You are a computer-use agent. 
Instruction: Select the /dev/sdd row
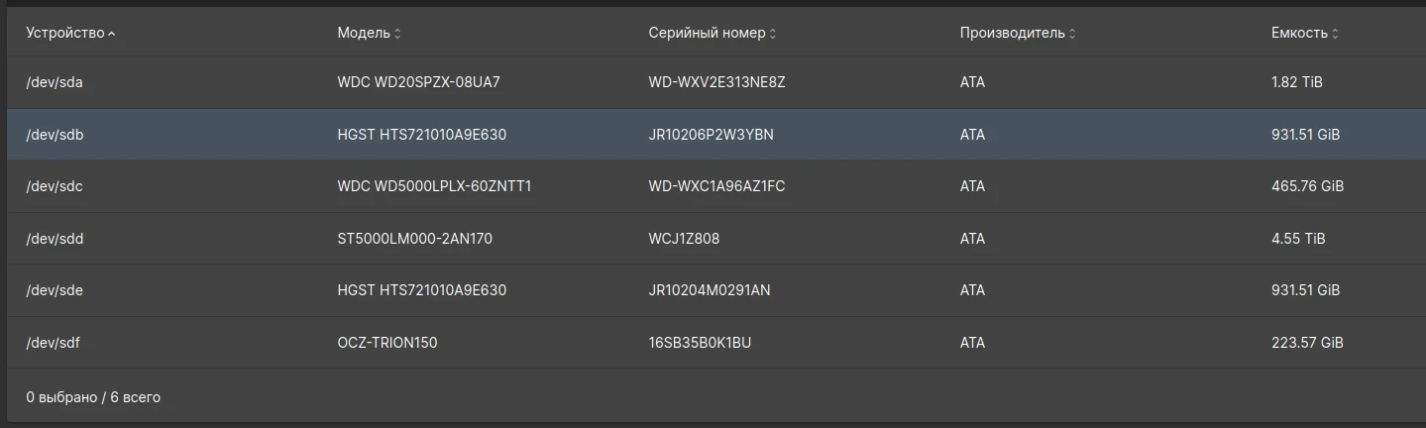[x=716, y=239]
